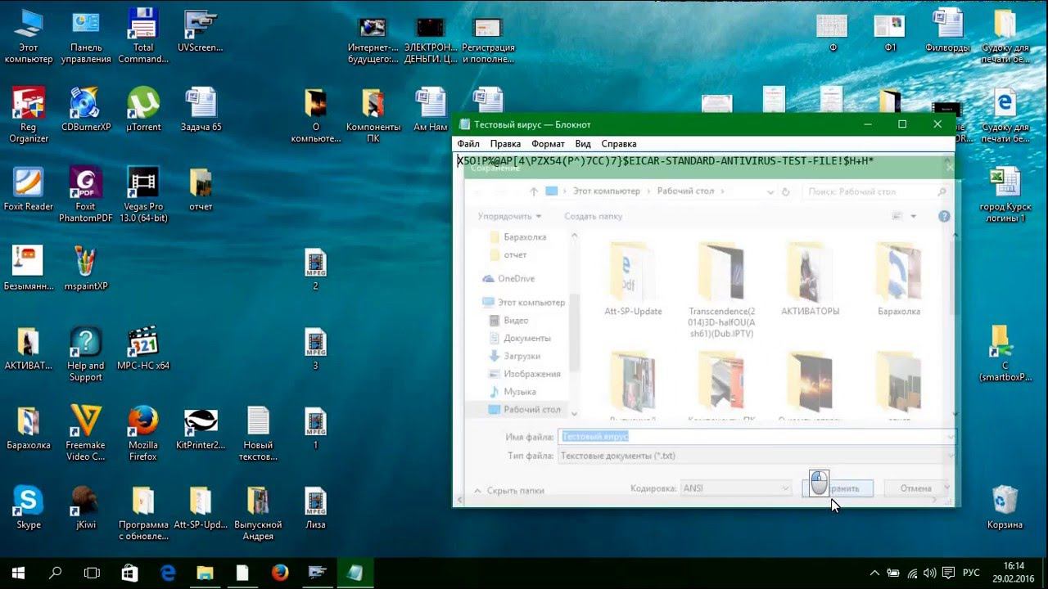Image resolution: width=1048 pixels, height=589 pixels.
Task: Click the Edge icon in the taskbar
Action: (169, 573)
